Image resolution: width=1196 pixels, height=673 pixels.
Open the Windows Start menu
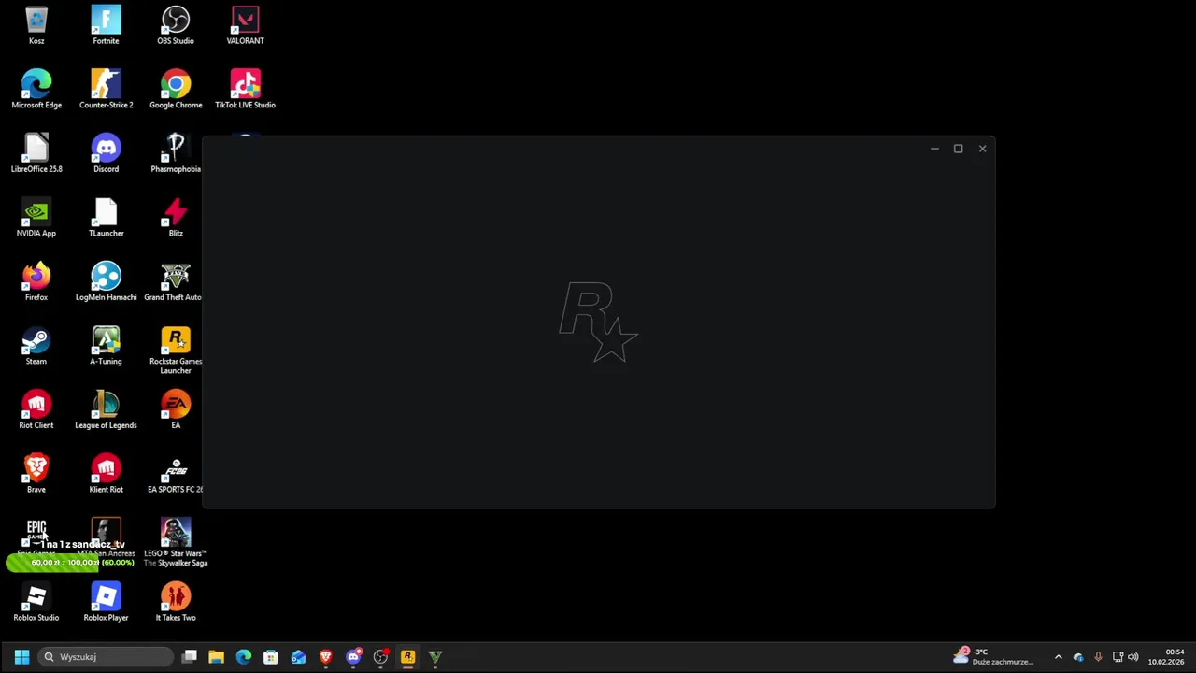pos(21,657)
